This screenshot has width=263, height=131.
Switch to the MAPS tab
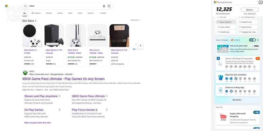point(70,13)
